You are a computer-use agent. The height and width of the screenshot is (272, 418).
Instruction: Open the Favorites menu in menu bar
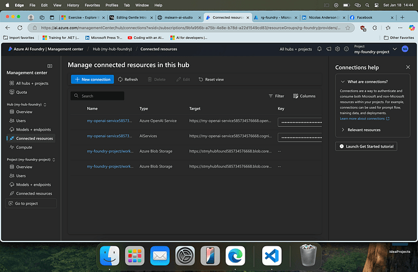(92, 5)
